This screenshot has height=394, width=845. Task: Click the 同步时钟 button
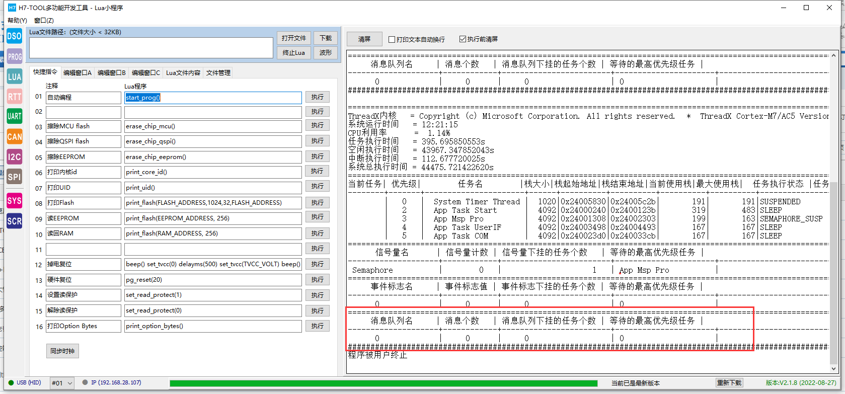tap(62, 351)
